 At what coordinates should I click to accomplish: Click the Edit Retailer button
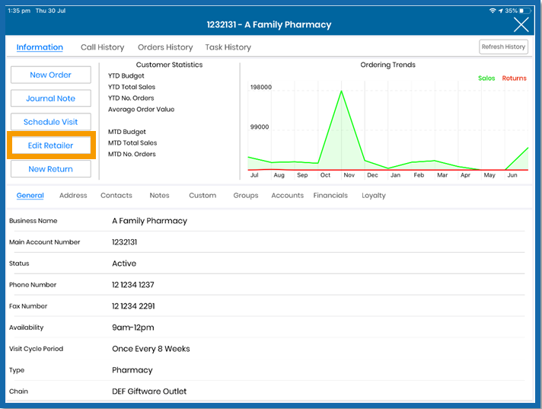(51, 145)
